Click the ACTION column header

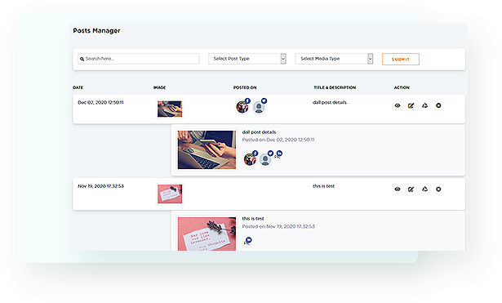pyautogui.click(x=402, y=87)
